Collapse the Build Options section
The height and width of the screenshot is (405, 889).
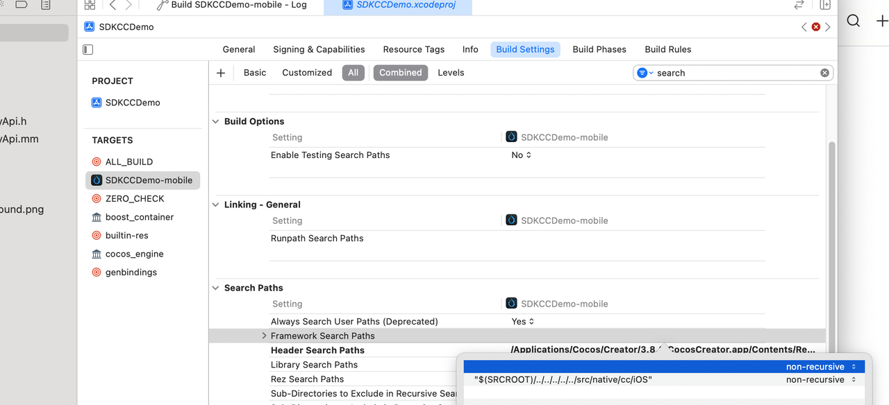point(216,121)
